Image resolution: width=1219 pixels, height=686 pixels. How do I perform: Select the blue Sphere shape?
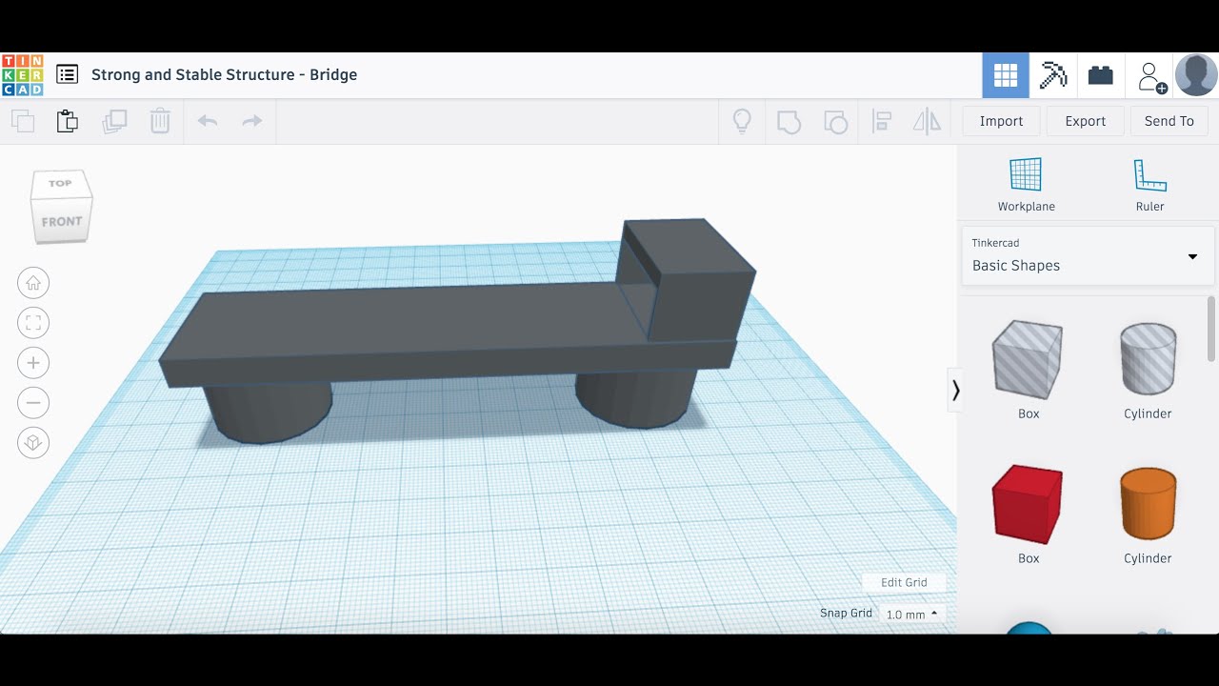[1029, 628]
